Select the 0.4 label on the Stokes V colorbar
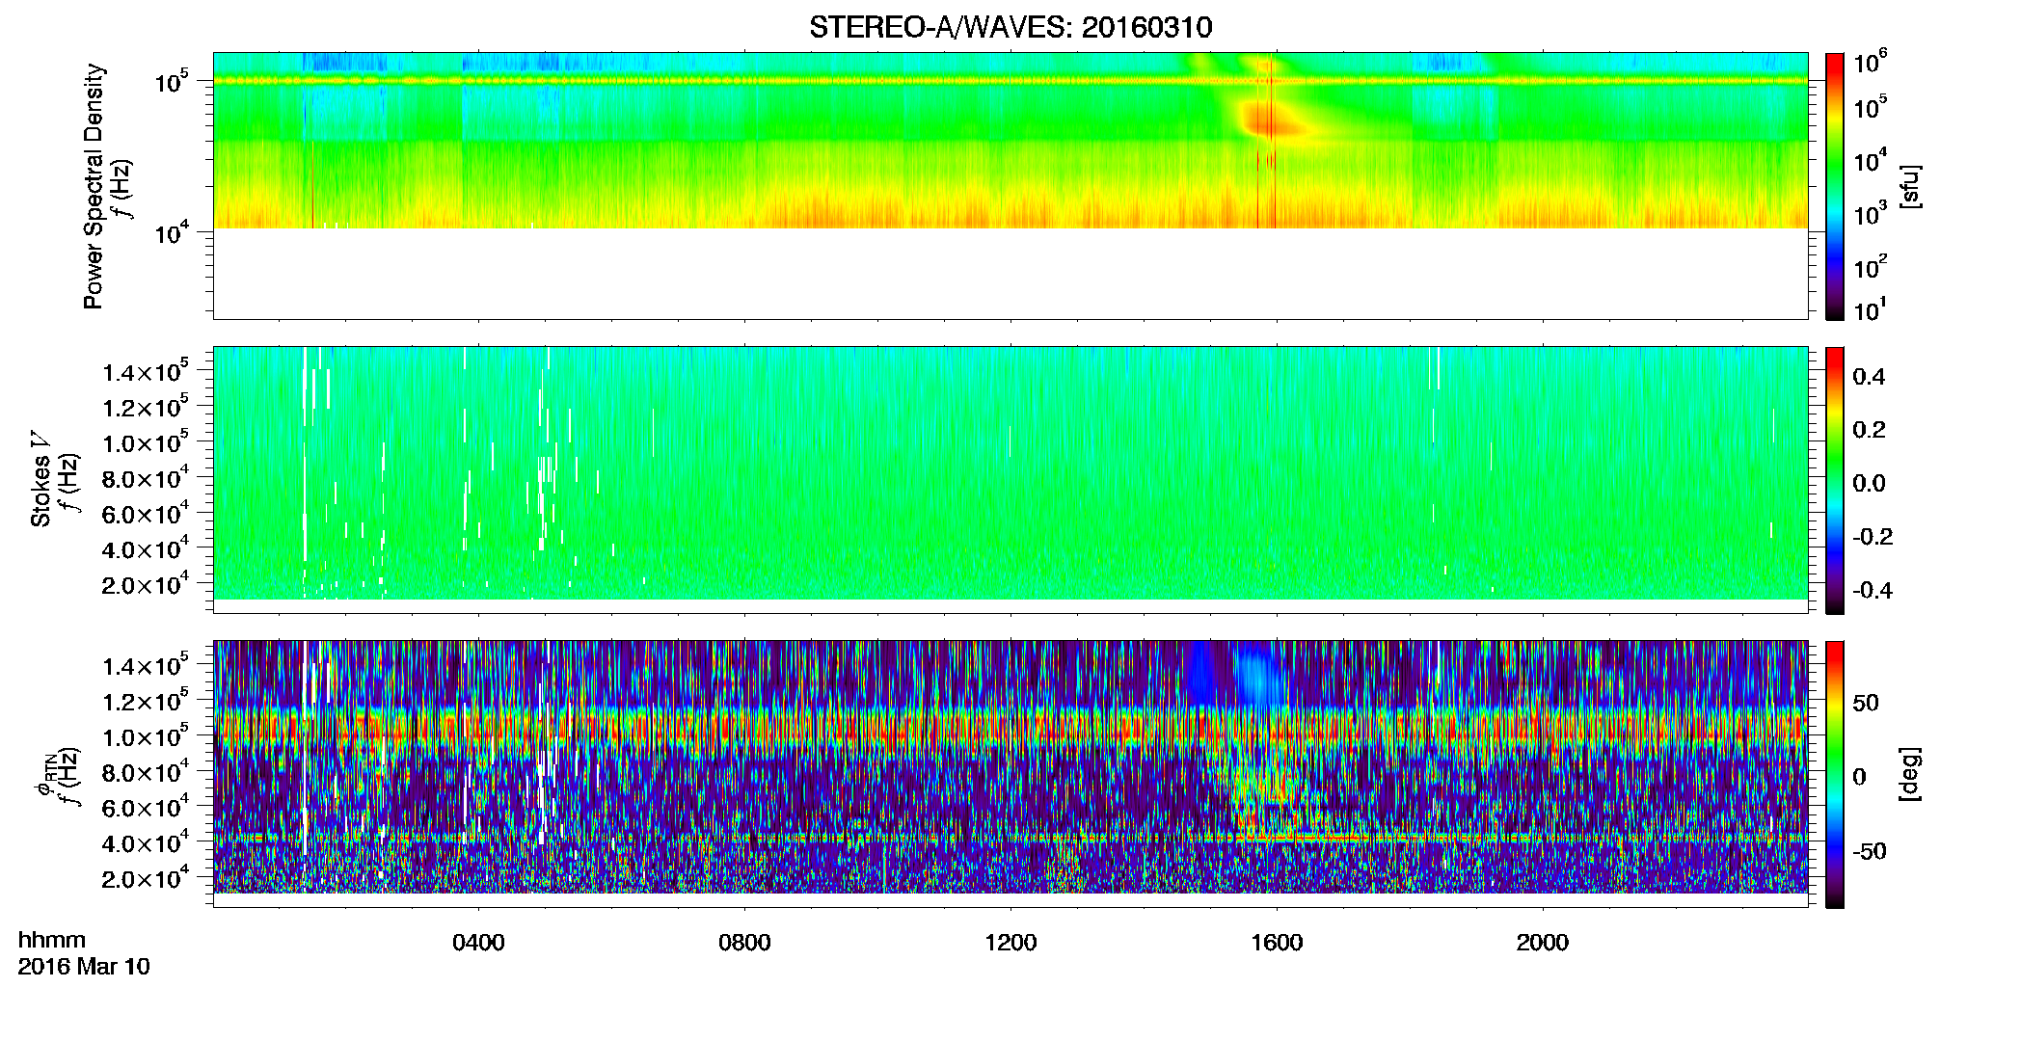This screenshot has width=2021, height=1041. 1869,377
